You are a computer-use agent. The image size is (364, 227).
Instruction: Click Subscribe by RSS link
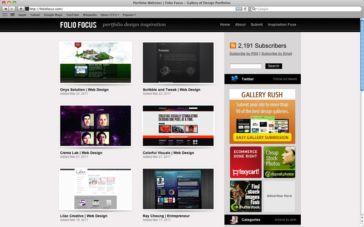tap(244, 54)
